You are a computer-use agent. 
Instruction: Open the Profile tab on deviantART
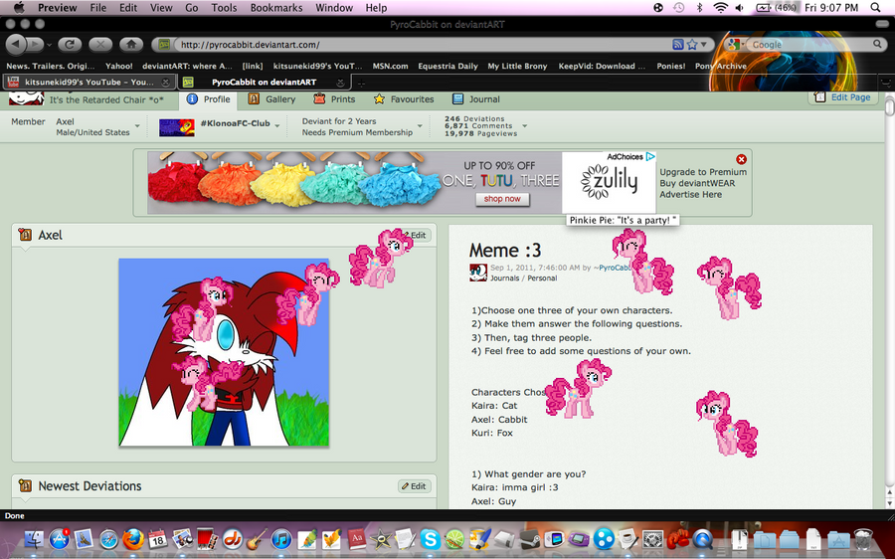click(209, 99)
